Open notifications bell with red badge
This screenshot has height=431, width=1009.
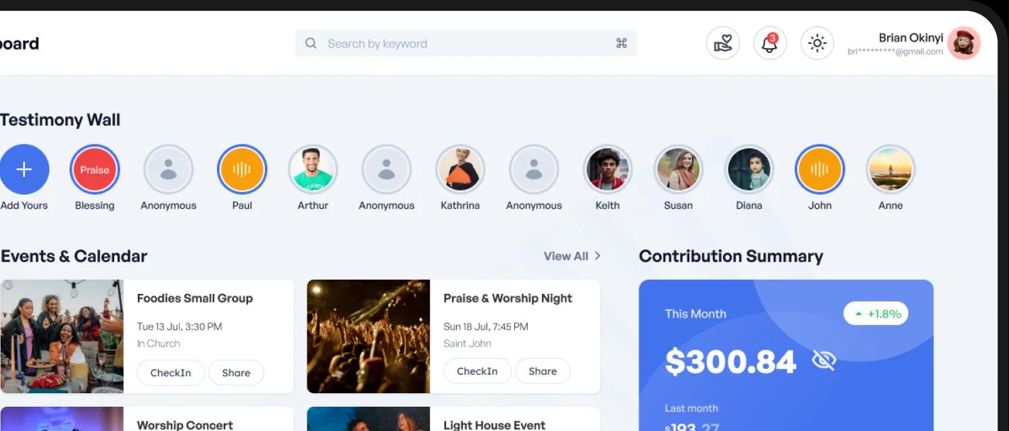pos(770,43)
